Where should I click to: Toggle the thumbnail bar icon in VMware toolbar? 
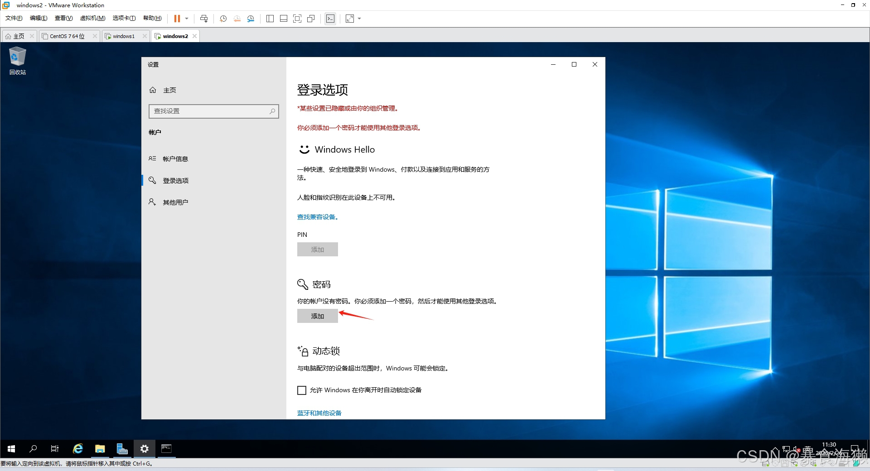(x=284, y=19)
